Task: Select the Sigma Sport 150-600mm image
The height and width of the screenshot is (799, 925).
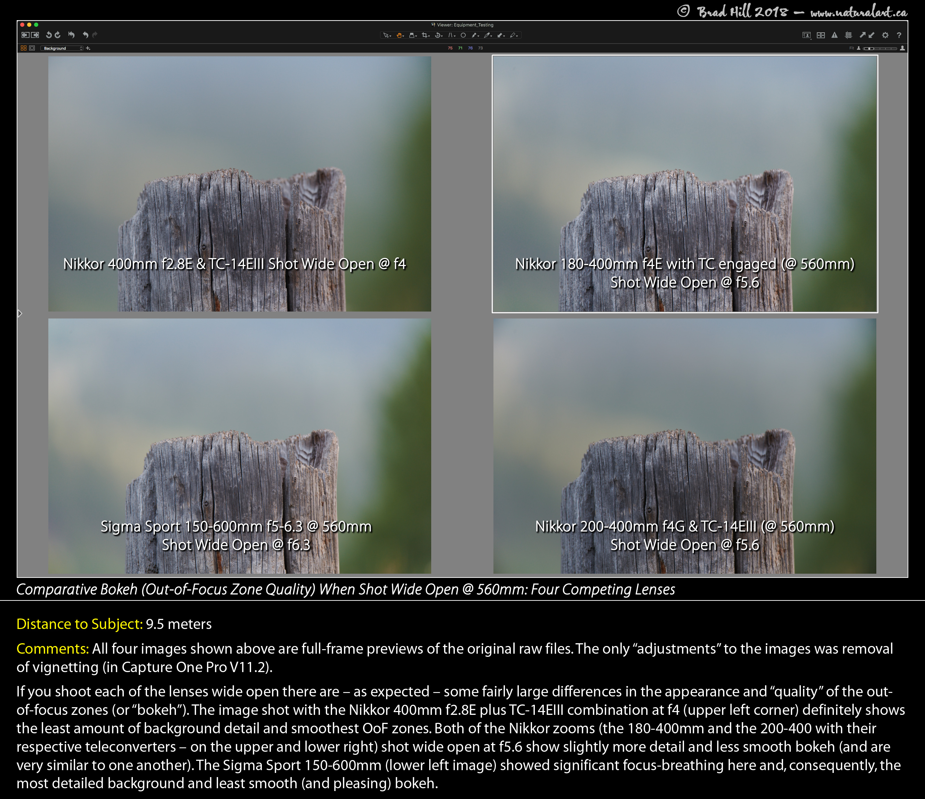Action: pyautogui.click(x=240, y=446)
